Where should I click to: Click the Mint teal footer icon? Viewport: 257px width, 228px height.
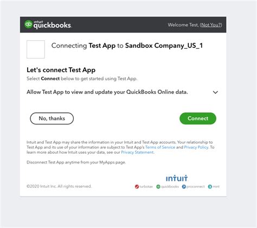[210, 187]
